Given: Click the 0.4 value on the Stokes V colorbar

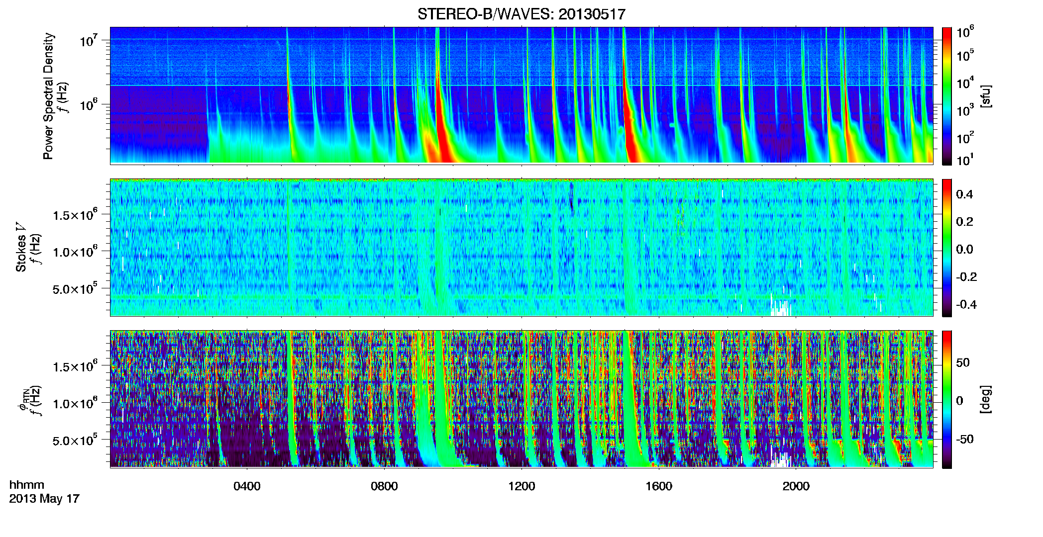Looking at the screenshot, I should 964,194.
